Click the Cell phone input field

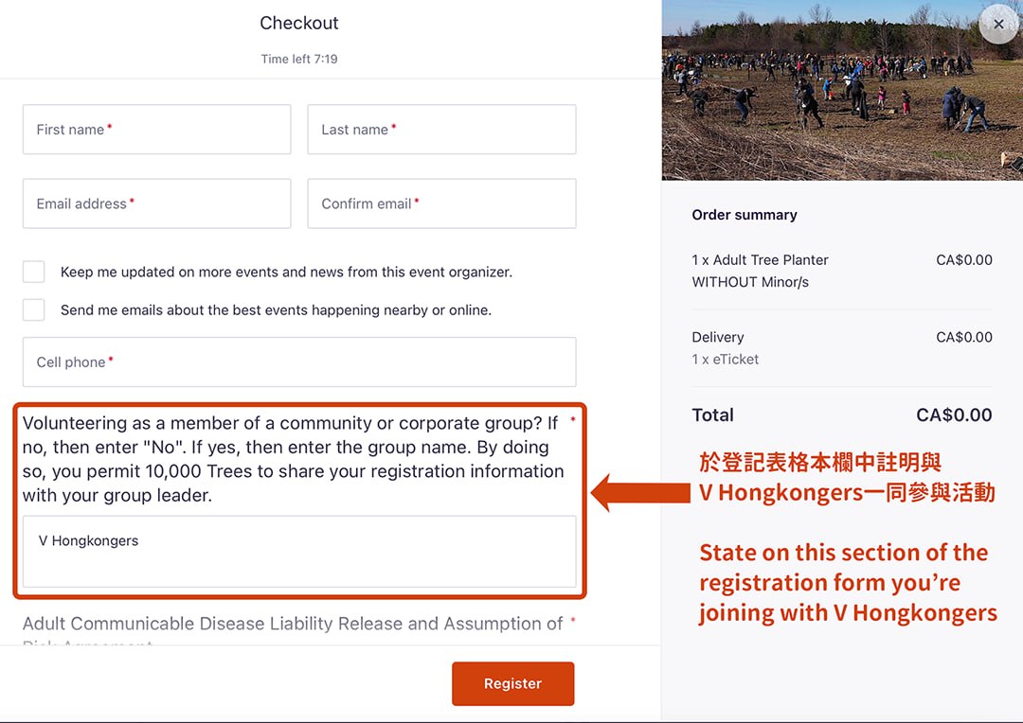click(299, 361)
